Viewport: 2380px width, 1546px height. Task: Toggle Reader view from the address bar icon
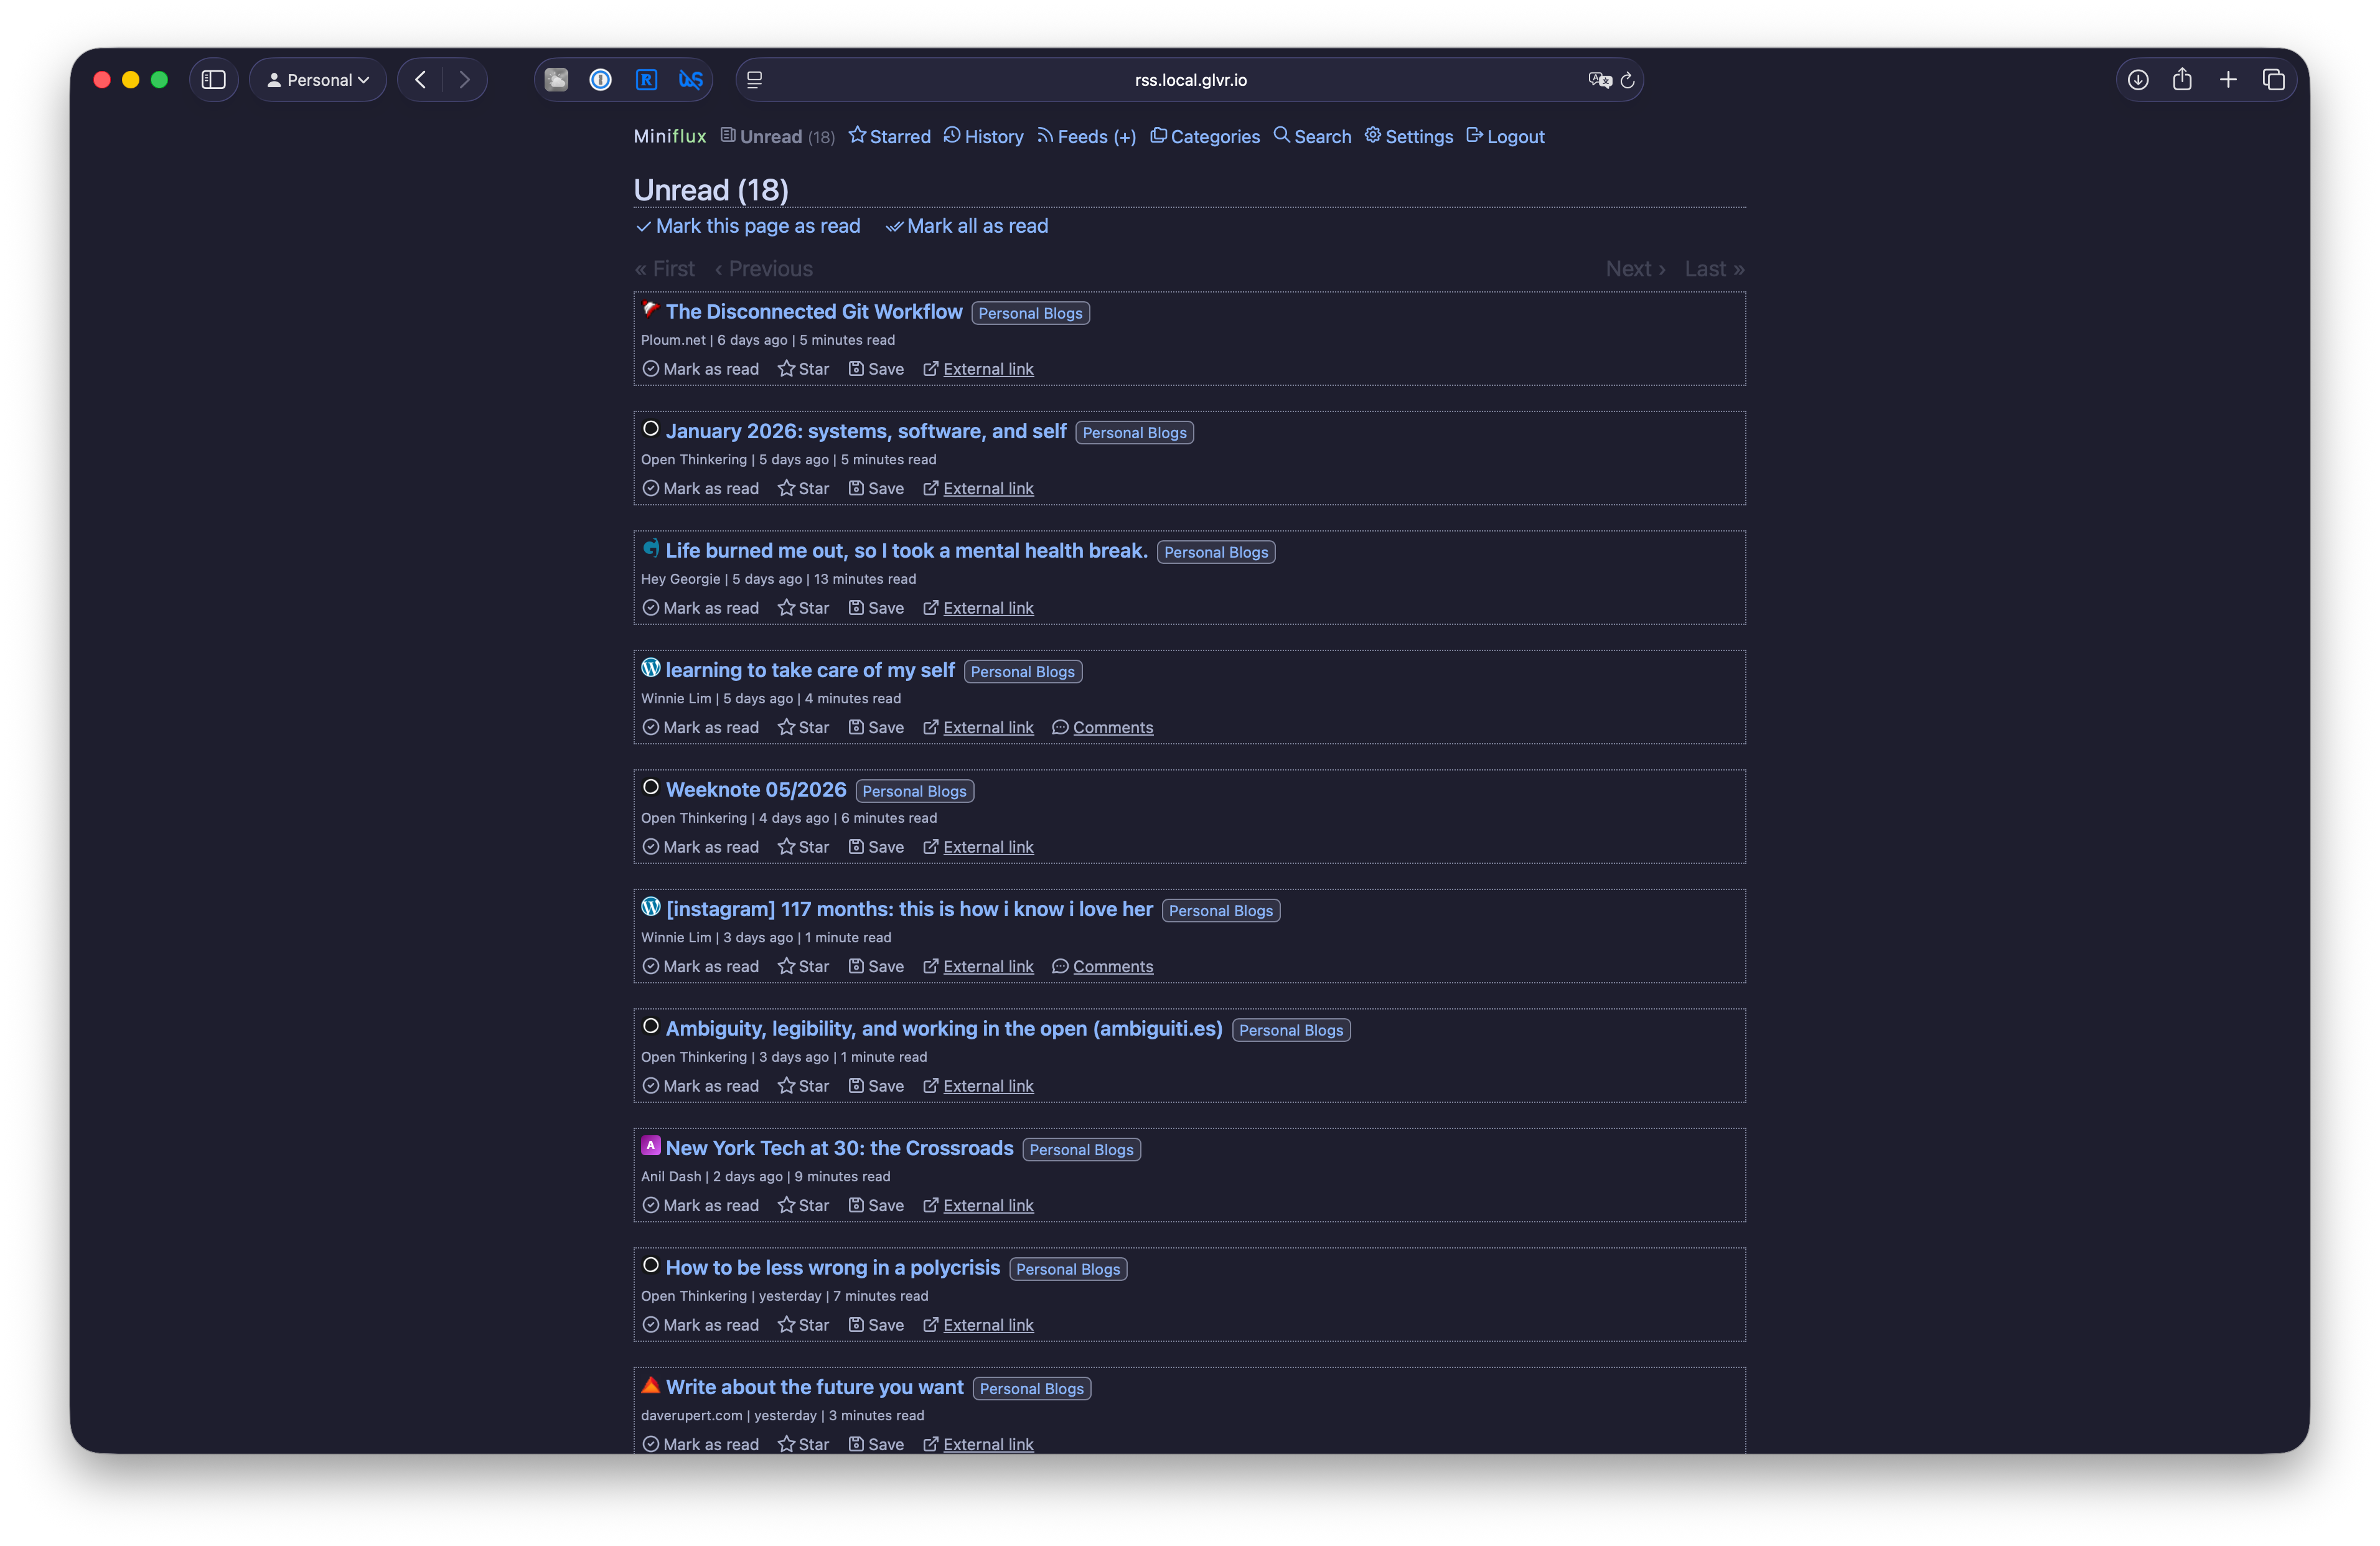(755, 80)
